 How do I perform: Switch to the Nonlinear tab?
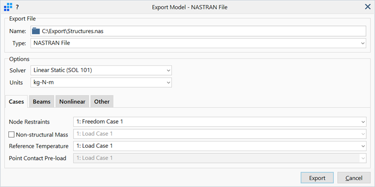coord(72,102)
